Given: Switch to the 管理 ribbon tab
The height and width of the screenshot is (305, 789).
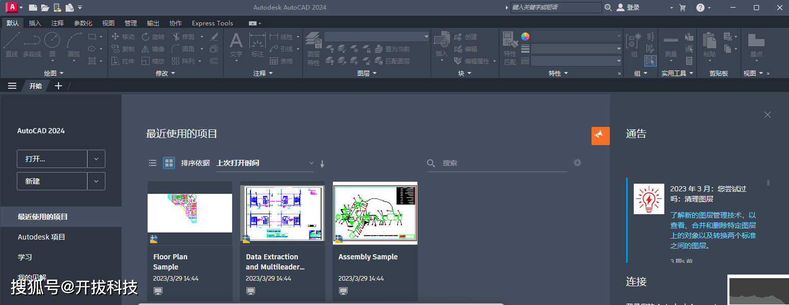Looking at the screenshot, I should [x=131, y=23].
